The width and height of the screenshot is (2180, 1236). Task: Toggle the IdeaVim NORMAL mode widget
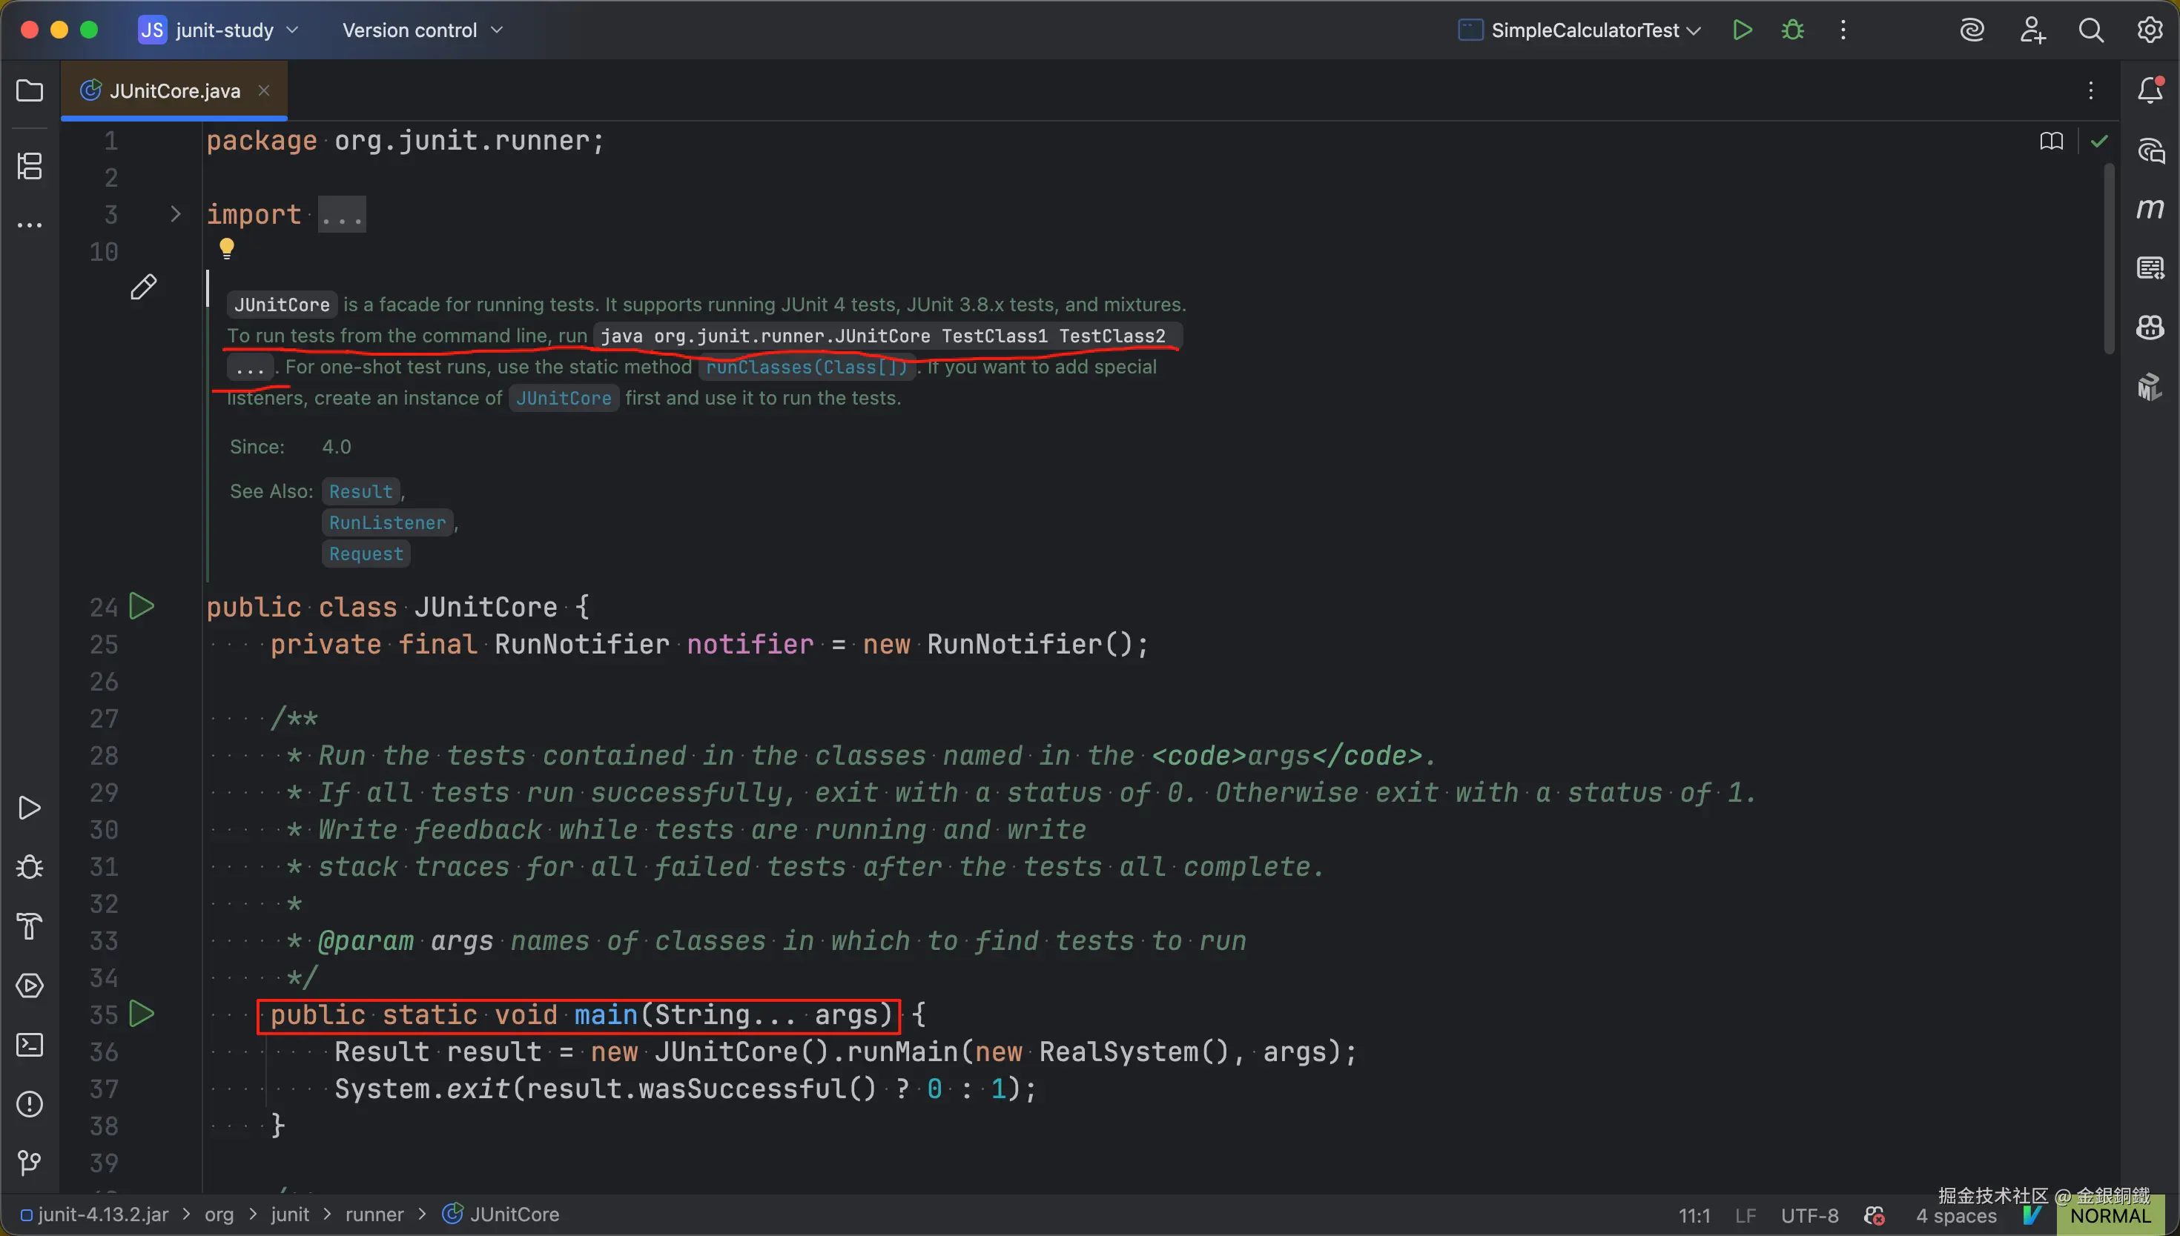point(2110,1216)
